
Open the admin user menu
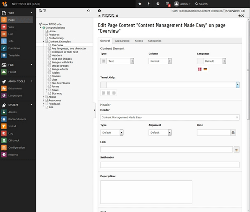183,4
